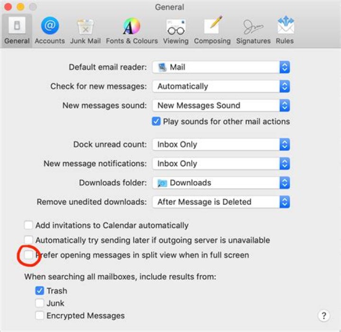Open the Rules preferences pane
This screenshot has width=341, height=332.
285,30
